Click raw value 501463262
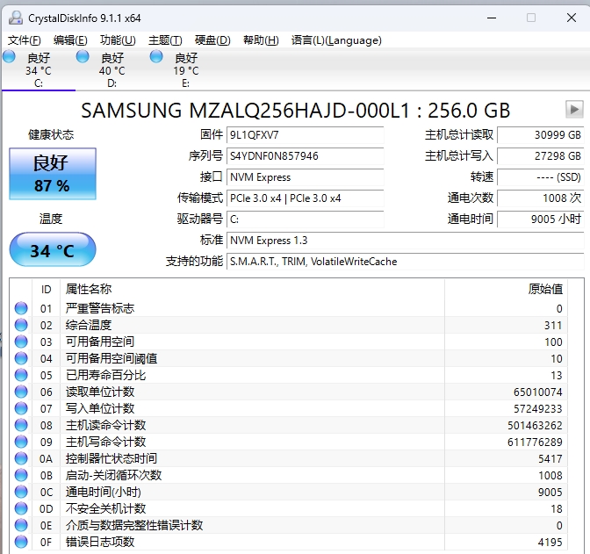The image size is (590, 554). click(535, 425)
